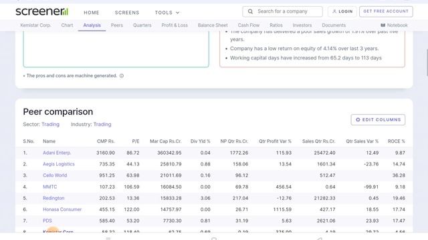
Task: Open Screens in top navigation
Action: [x=127, y=13]
